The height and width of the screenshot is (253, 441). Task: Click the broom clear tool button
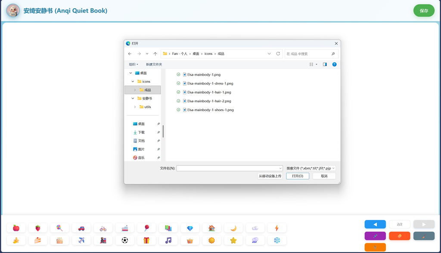click(424, 236)
